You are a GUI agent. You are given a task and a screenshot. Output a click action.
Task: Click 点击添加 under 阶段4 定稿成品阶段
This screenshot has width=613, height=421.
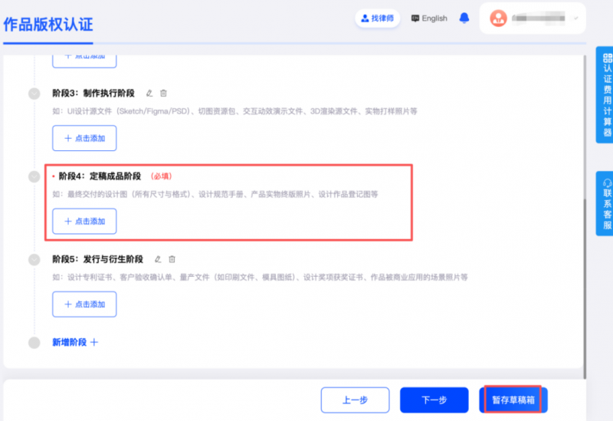(x=84, y=221)
